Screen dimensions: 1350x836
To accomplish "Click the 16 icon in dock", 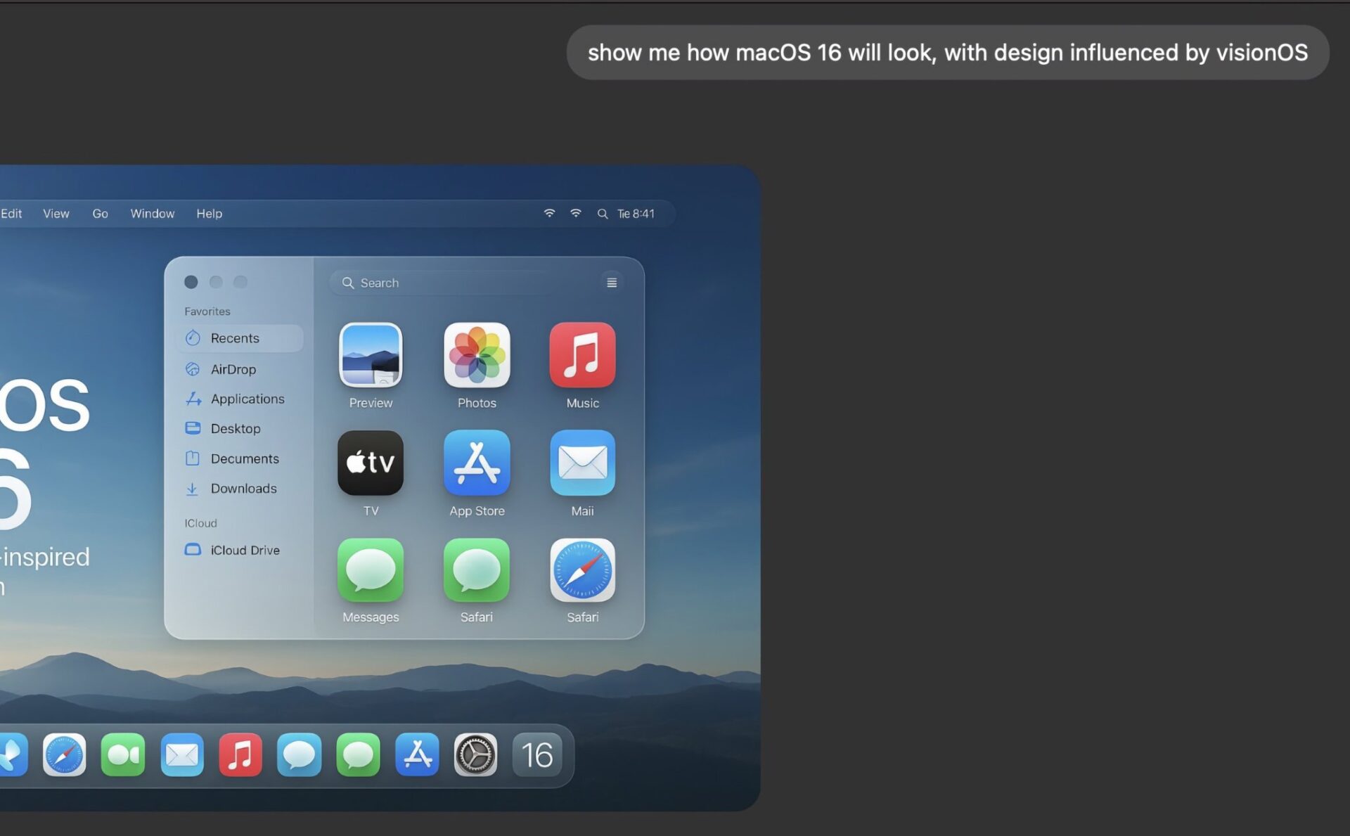I will [x=537, y=755].
